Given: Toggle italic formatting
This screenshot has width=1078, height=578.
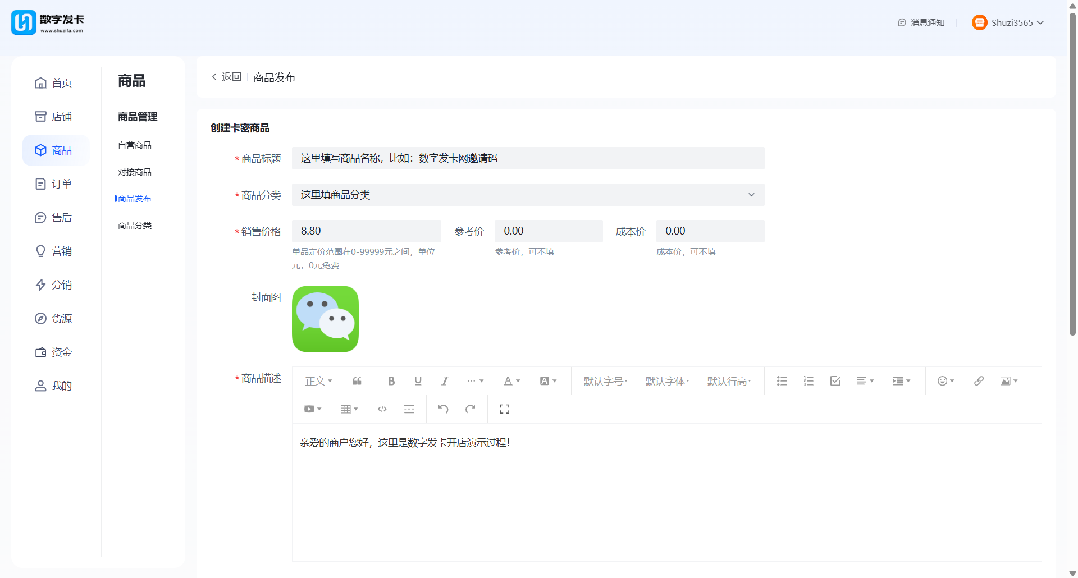Looking at the screenshot, I should tap(445, 381).
